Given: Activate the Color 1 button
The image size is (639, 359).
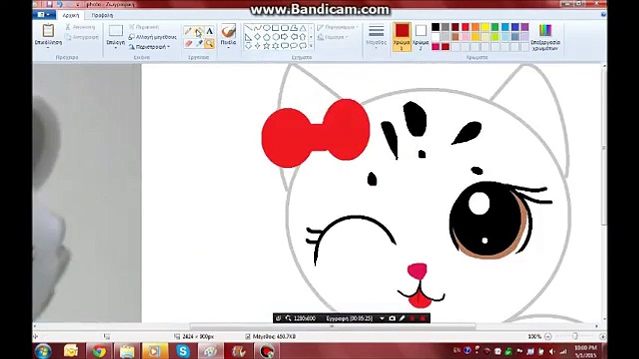Looking at the screenshot, I should (x=402, y=36).
